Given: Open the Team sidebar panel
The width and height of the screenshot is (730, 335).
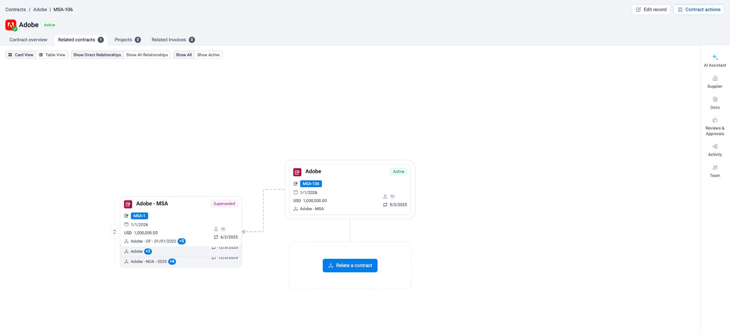Looking at the screenshot, I should pyautogui.click(x=715, y=171).
